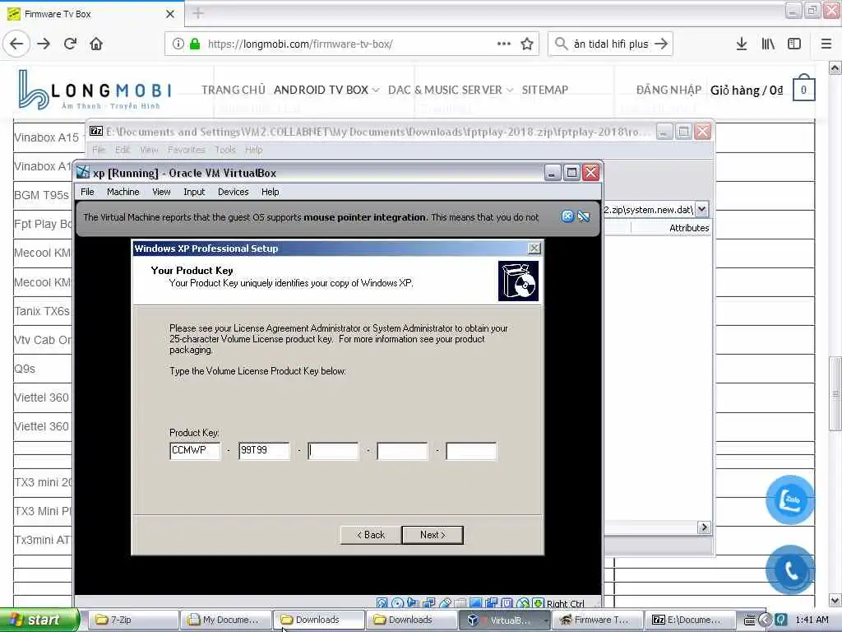The height and width of the screenshot is (632, 842).
Task: Click the Back button in Setup
Action: click(x=371, y=535)
